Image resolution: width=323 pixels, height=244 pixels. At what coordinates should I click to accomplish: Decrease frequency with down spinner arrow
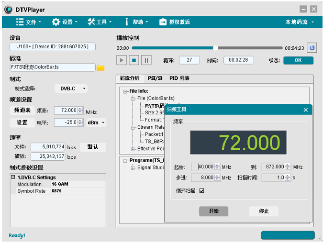(80, 112)
